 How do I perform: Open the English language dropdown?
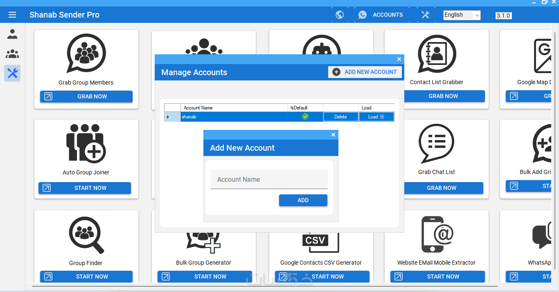click(x=462, y=15)
